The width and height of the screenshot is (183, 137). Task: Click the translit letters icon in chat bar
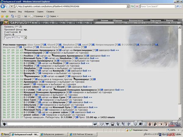123,124
